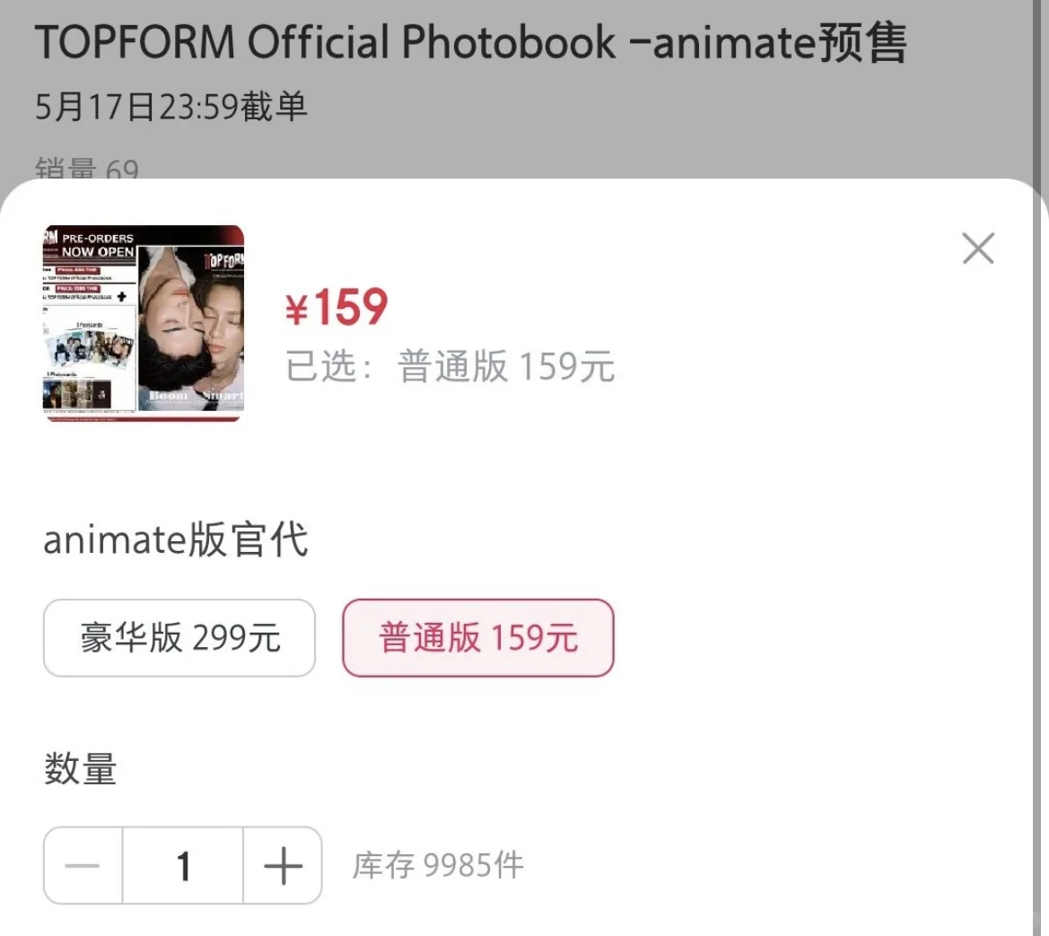Increase quantity with the plus button

pyautogui.click(x=283, y=865)
